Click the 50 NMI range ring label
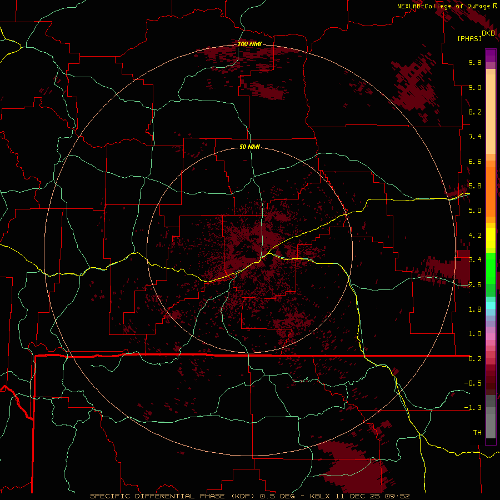This screenshot has width=500, height=500. (x=249, y=147)
